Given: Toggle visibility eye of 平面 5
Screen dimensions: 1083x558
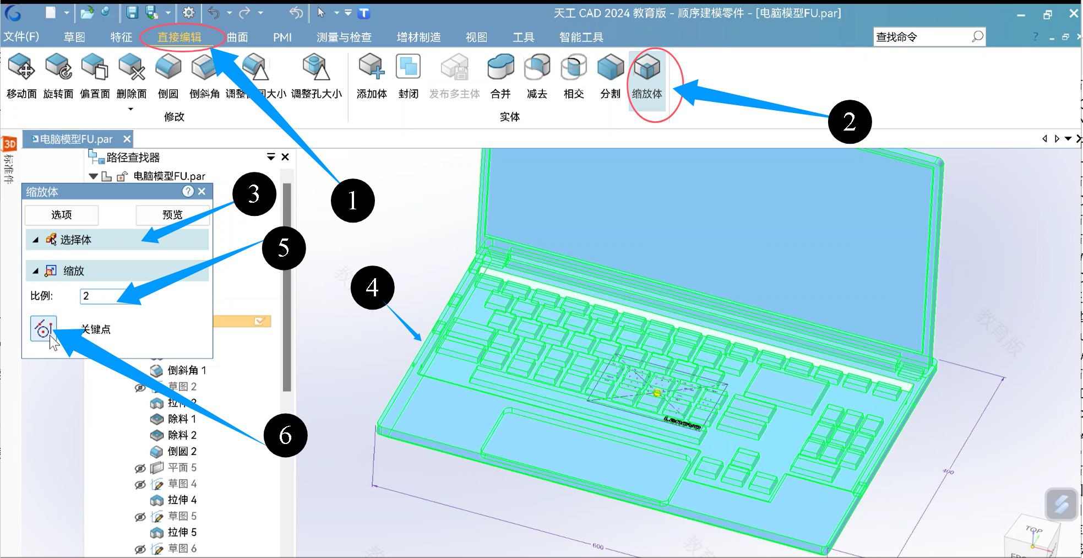Looking at the screenshot, I should point(140,468).
